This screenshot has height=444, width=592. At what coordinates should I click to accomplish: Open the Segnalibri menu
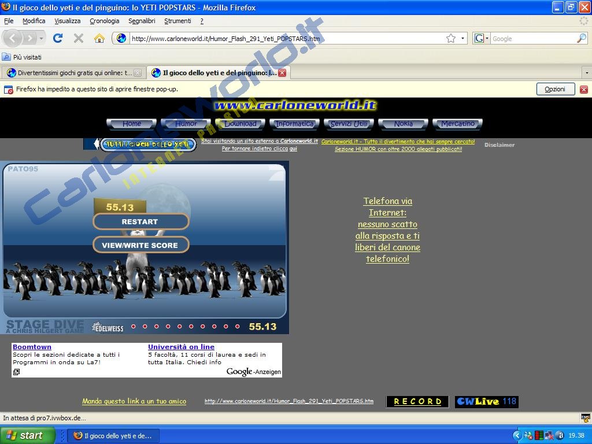(x=142, y=21)
